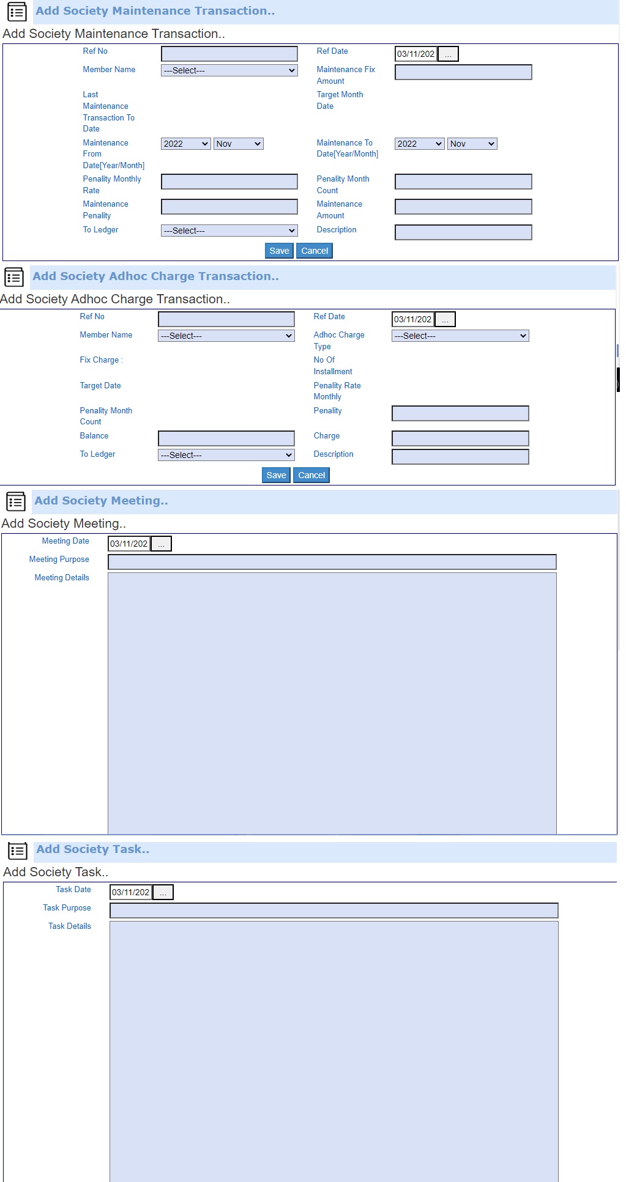Viewport: 626px width, 1182px height.
Task: Click the list icon beside Add Society Maintenance Transaction
Action: 17,12
